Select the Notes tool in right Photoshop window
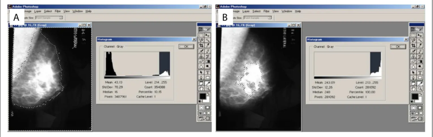This screenshot has height=137, width=433. 414,83
